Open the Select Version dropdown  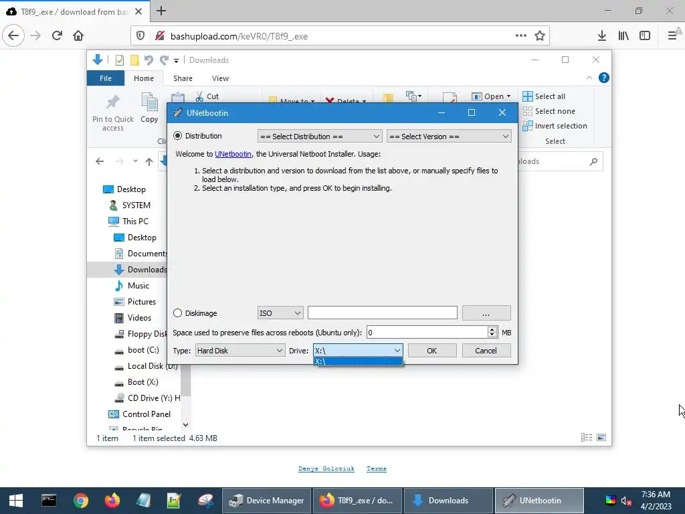pos(449,137)
